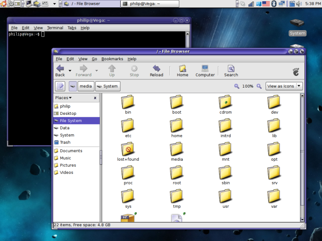Expand the Places sidebar selector
Viewport: 322px width, 241px height.
(x=63, y=98)
